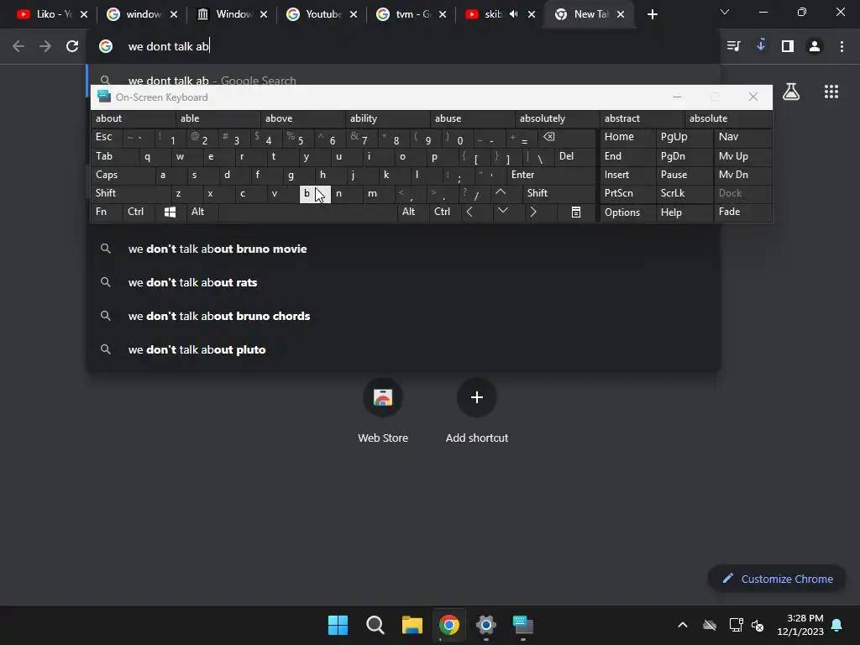This screenshot has height=645, width=860.
Task: Open Chrome downloads arrow icon
Action: [x=761, y=45]
